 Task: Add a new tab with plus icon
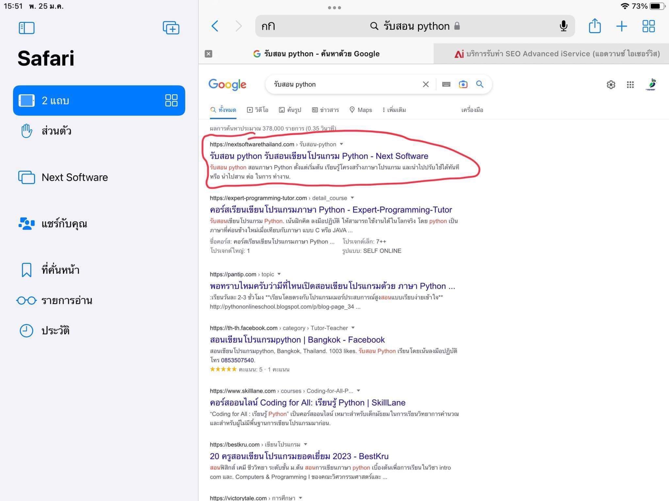[x=621, y=26]
